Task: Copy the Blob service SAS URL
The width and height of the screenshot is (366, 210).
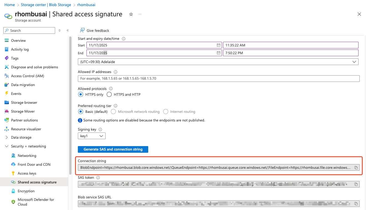Action: [x=356, y=203]
